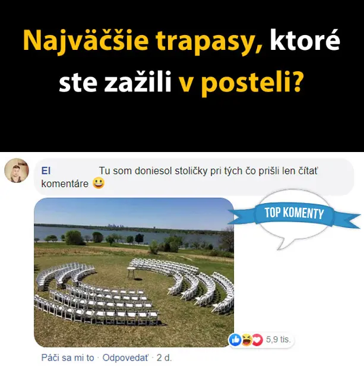Click the small table among the chairs
Image resolution: width=364 pixels, height=367 pixels.
coord(132,273)
